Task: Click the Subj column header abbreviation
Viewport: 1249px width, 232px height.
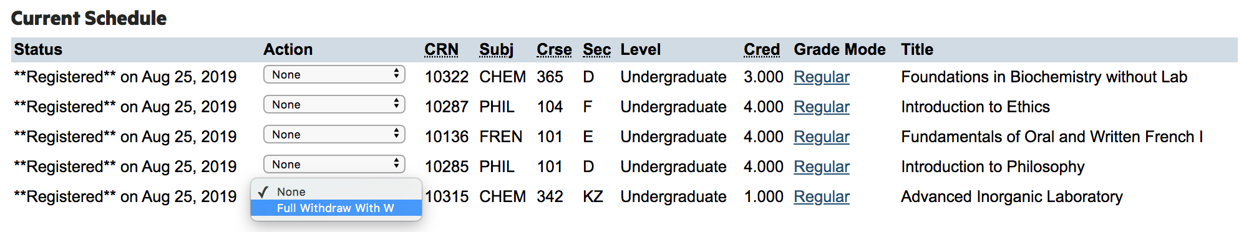Action: [x=496, y=50]
